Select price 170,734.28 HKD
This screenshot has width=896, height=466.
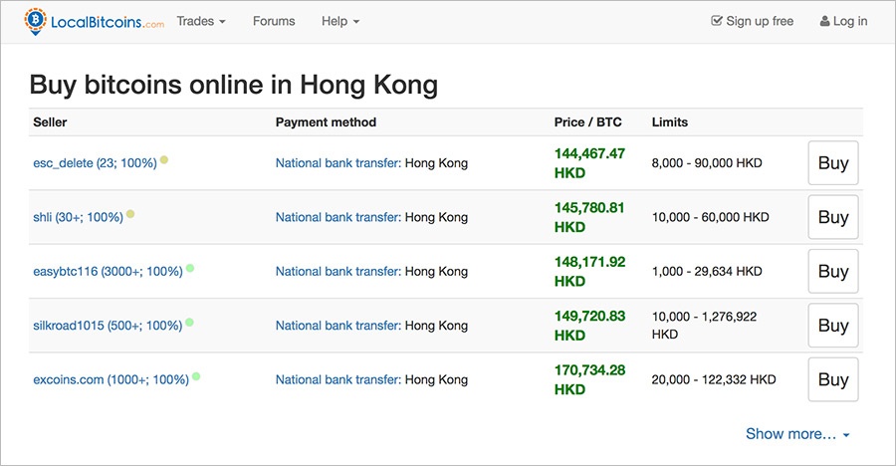[589, 379]
